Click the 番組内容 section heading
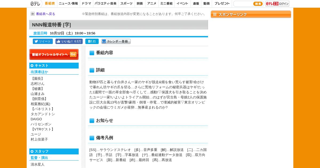 [x=105, y=53]
